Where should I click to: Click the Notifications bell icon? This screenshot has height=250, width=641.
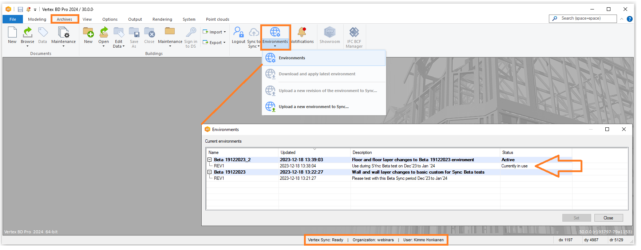pos(302,33)
